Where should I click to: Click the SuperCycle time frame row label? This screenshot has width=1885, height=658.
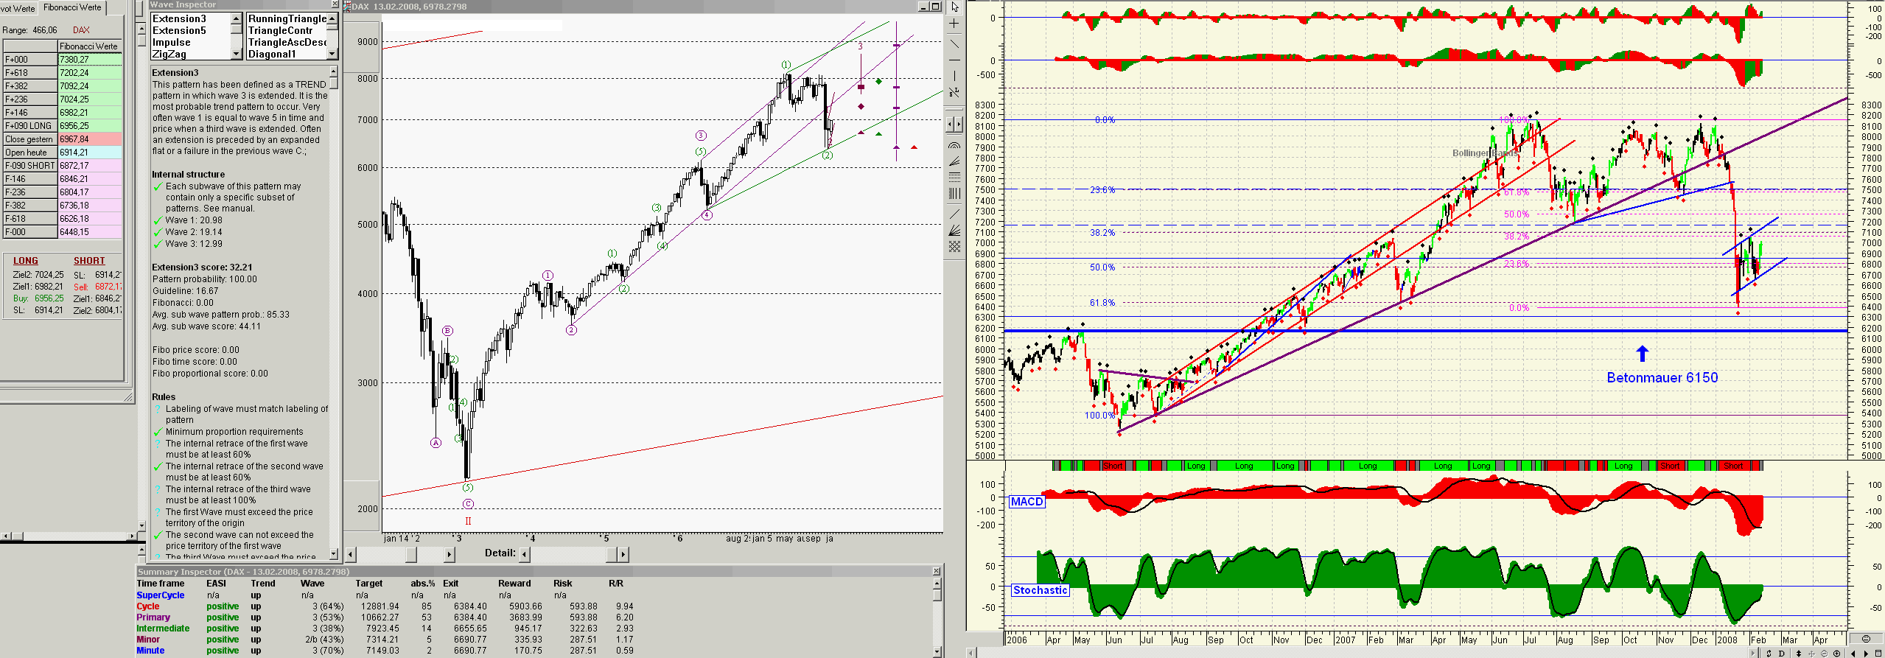click(x=161, y=595)
